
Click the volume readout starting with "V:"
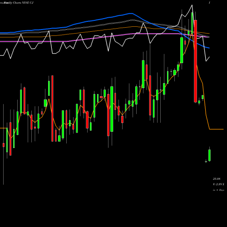coord(218,184)
